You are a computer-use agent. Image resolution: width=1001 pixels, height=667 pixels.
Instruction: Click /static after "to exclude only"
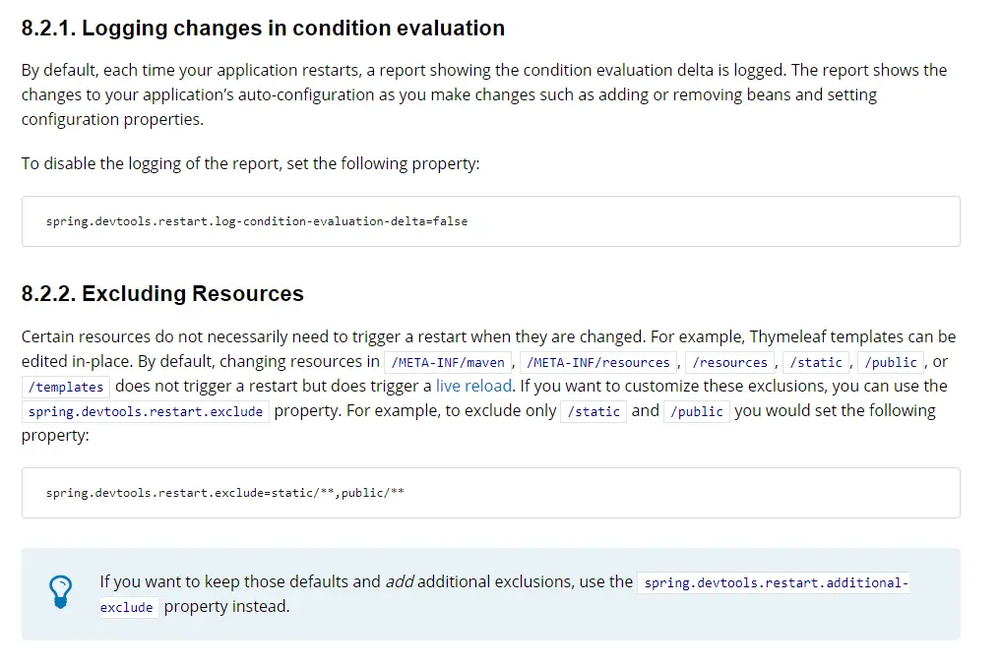click(x=594, y=411)
